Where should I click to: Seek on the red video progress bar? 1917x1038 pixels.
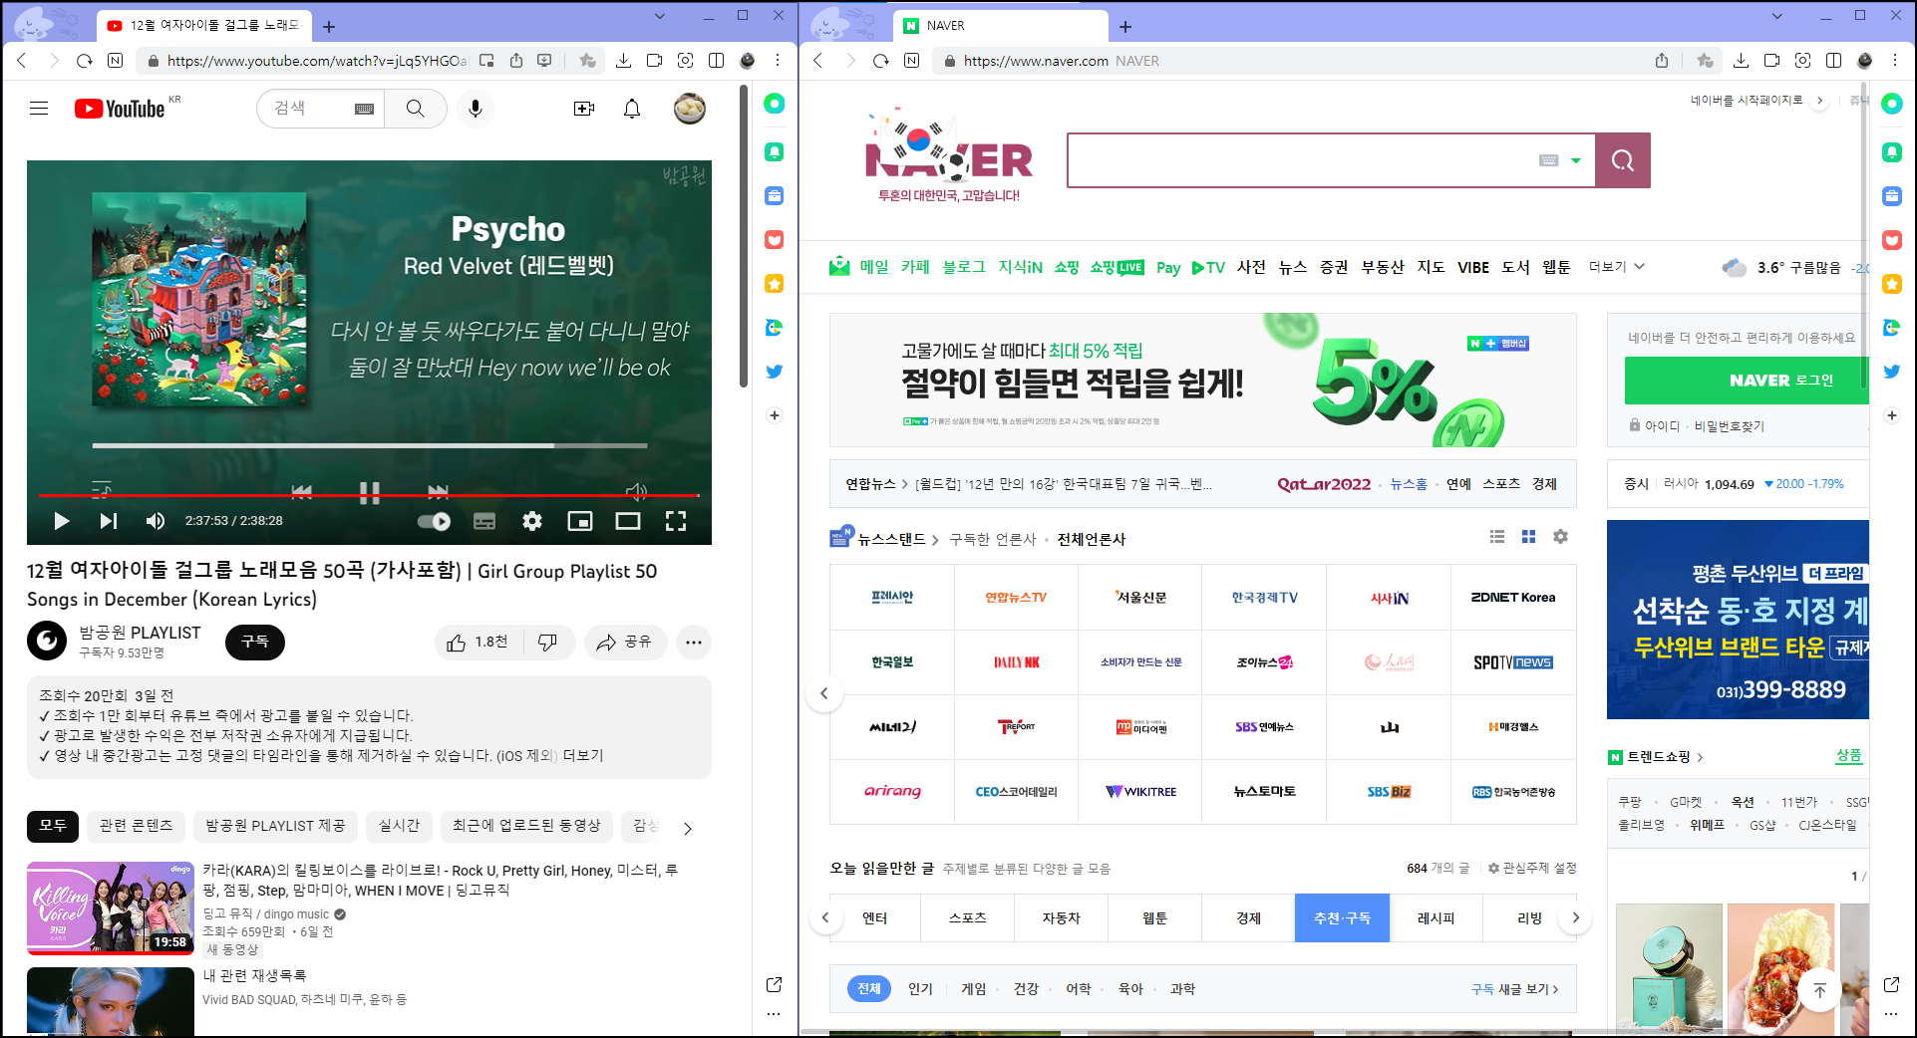pyautogui.click(x=369, y=495)
